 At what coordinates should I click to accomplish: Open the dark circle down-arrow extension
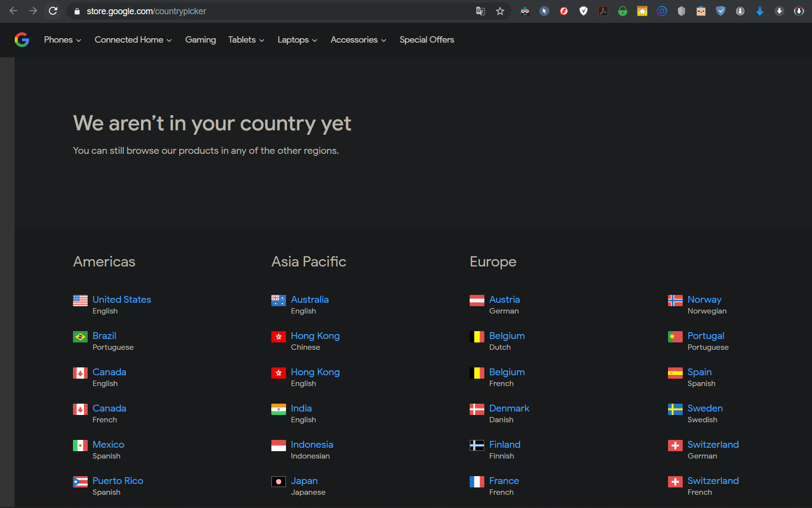pos(779,11)
